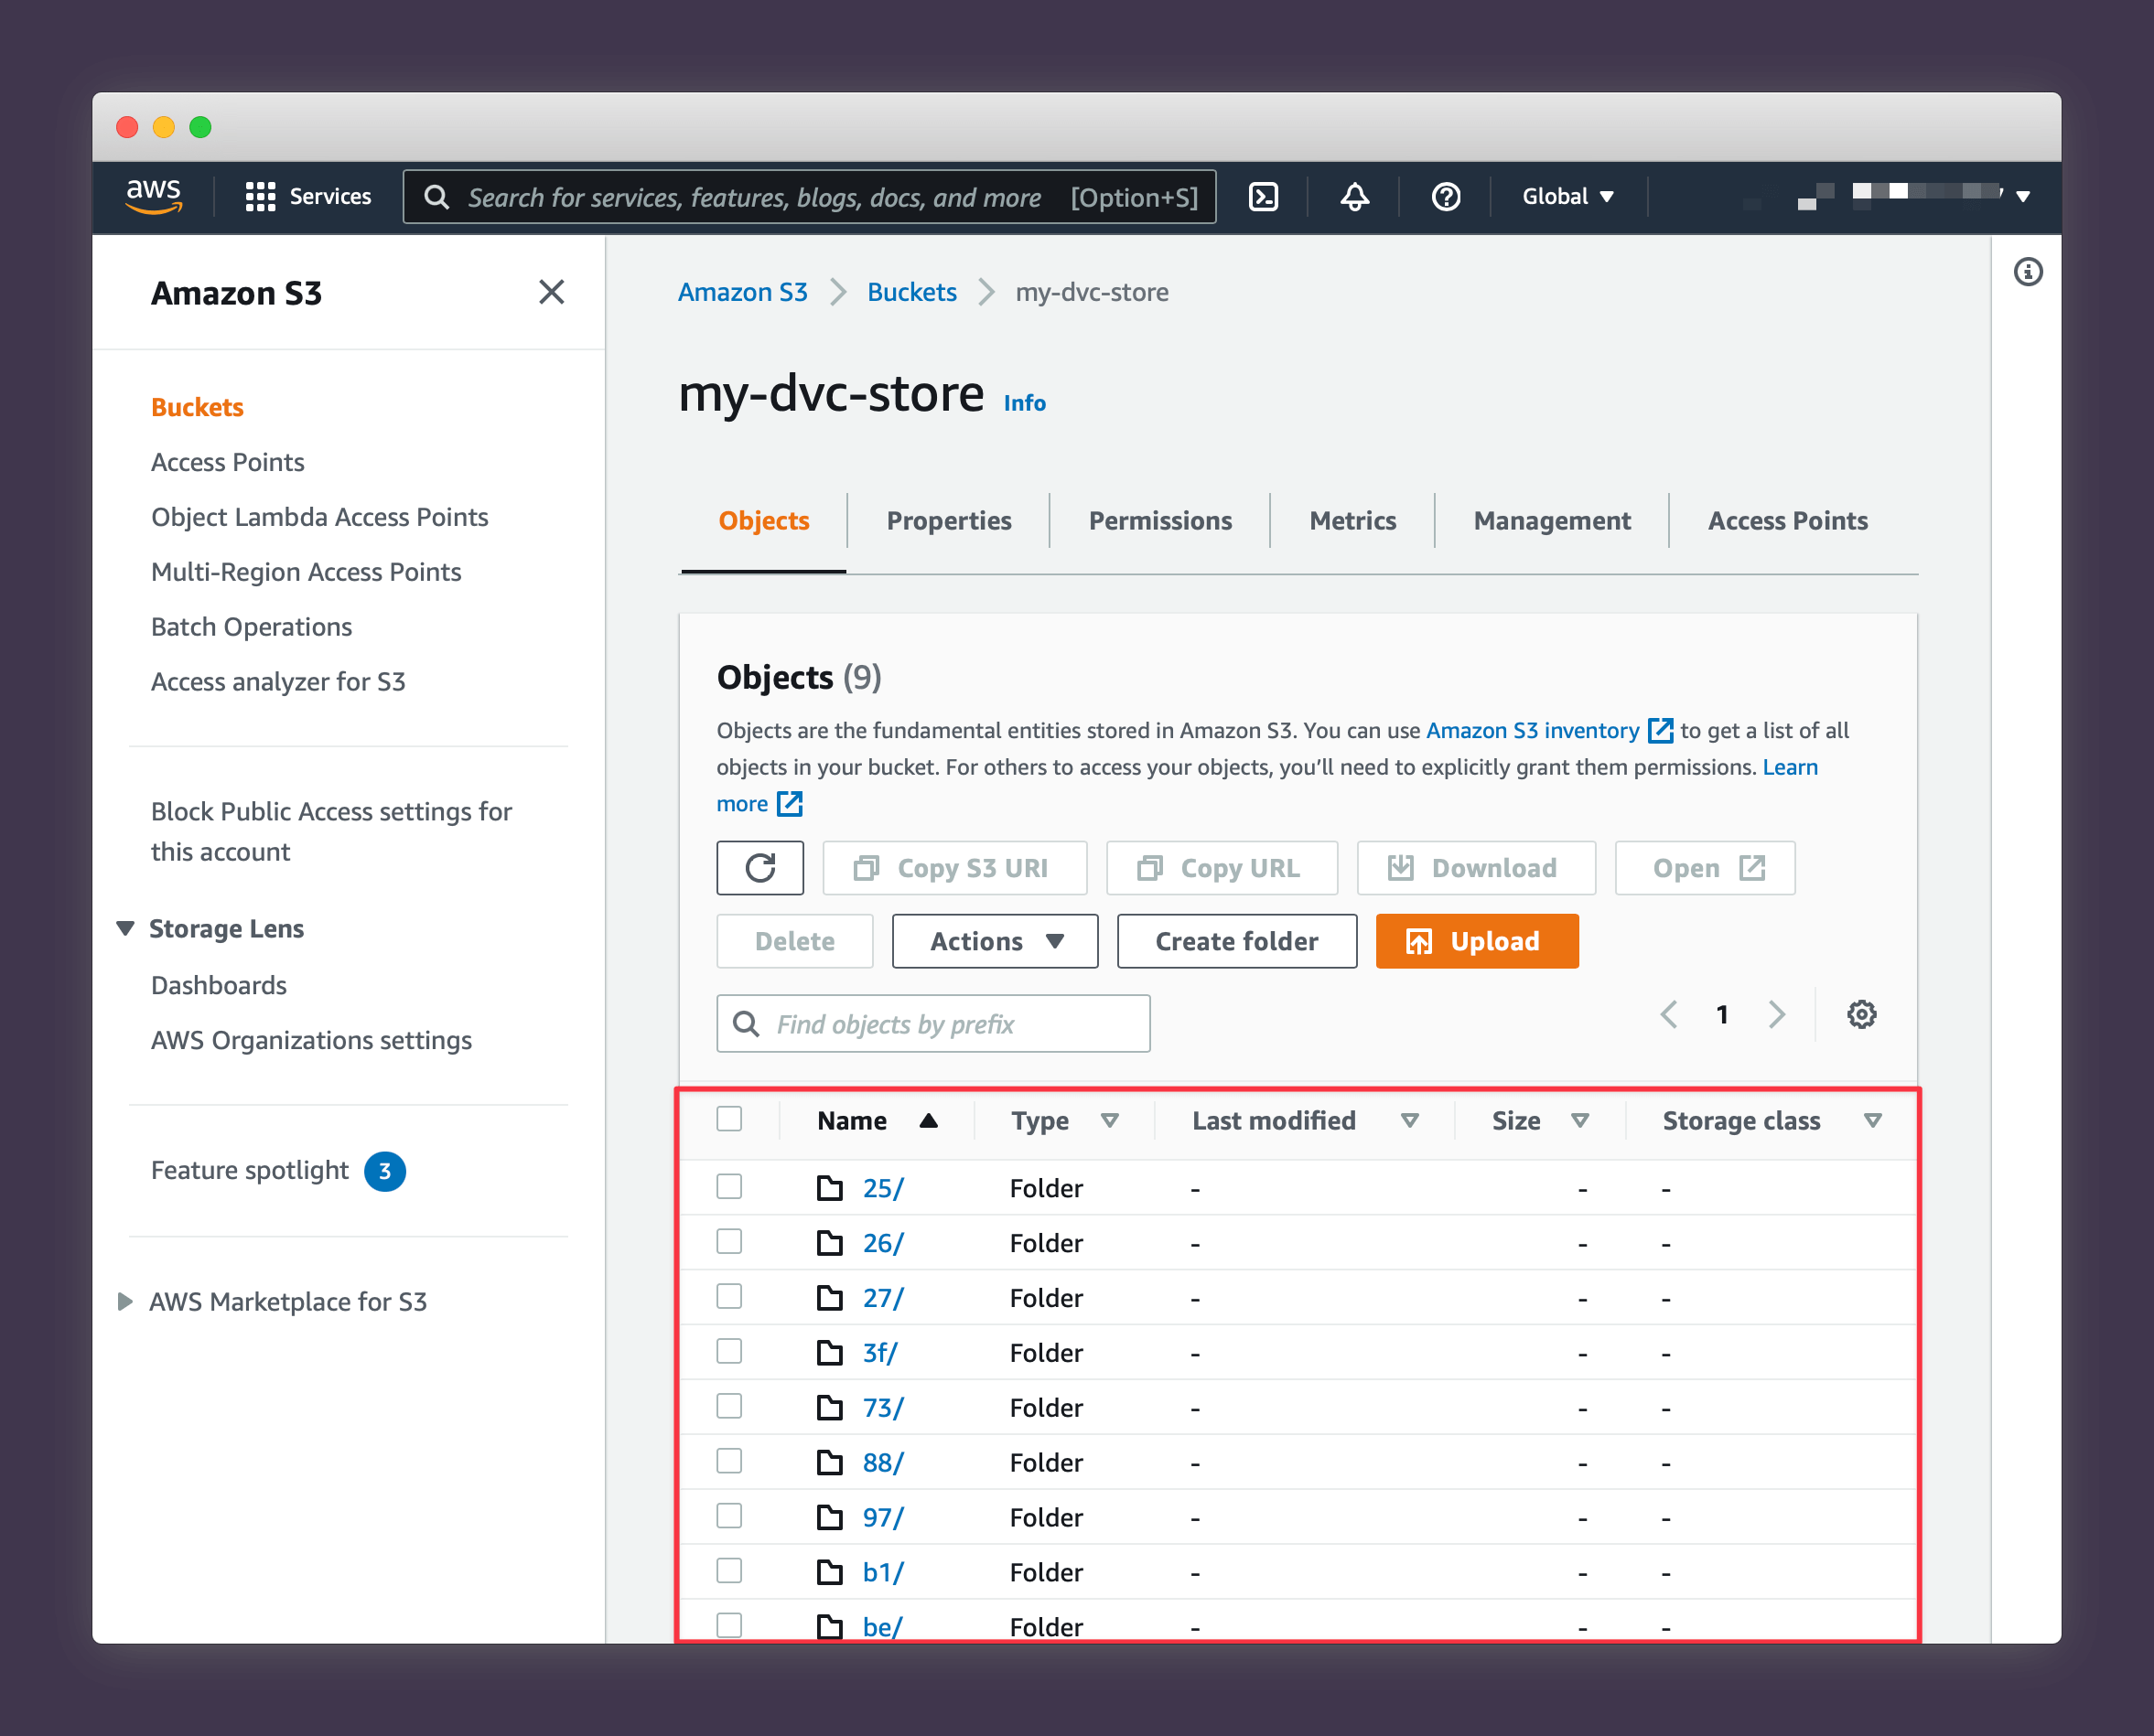Select the checkbox for folder 88/
Image resolution: width=2154 pixels, height=1736 pixels.
(x=729, y=1461)
